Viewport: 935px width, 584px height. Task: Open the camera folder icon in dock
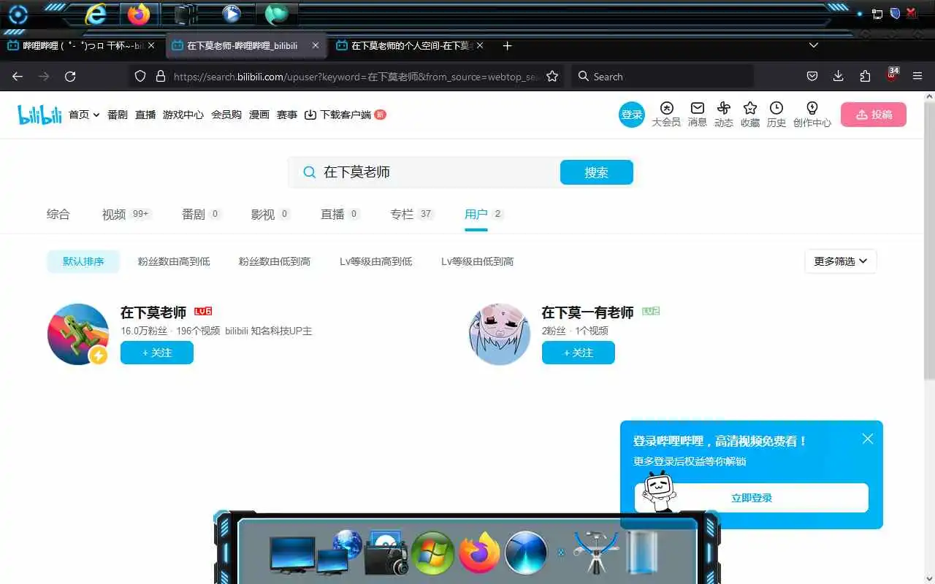(386, 553)
